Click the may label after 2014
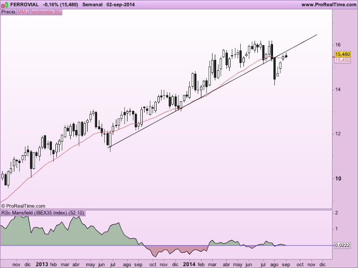Image resolution: width=358 pixels, height=268 pixels. pyautogui.click(x=237, y=265)
